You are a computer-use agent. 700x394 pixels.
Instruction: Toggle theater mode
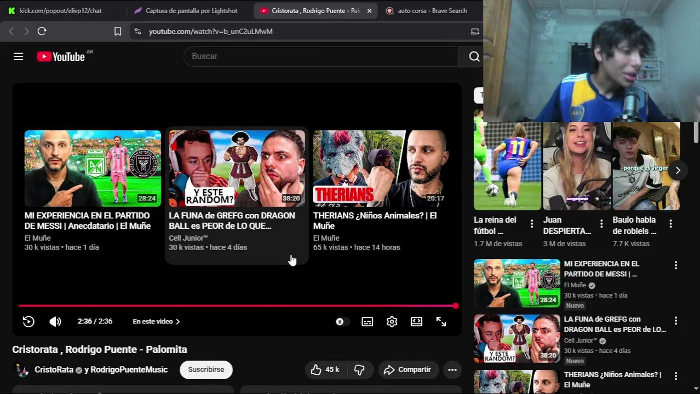416,322
